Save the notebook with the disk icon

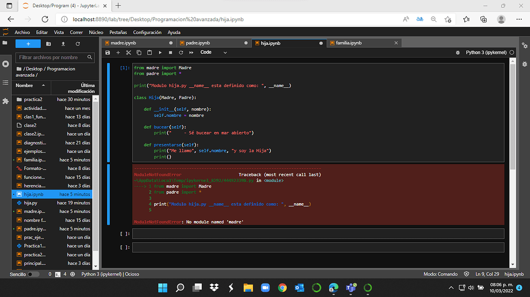108,53
